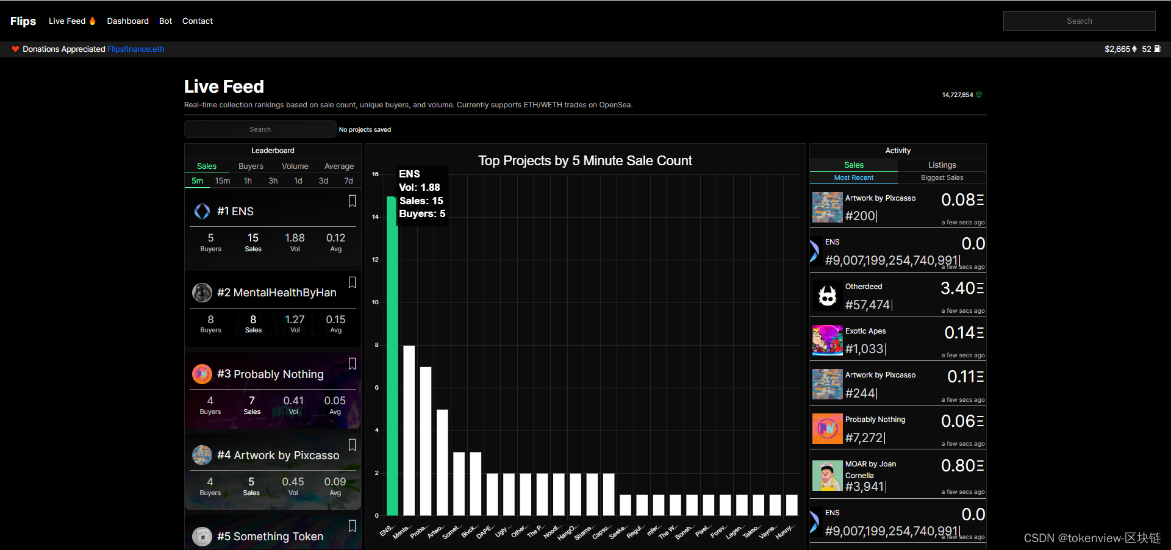
Task: Select the 7d time range
Action: coord(348,180)
